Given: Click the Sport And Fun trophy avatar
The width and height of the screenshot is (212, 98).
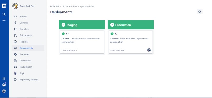Looking at the screenshot, I should click(15, 6).
